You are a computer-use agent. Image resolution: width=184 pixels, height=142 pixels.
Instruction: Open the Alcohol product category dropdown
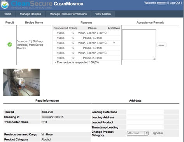138,133
